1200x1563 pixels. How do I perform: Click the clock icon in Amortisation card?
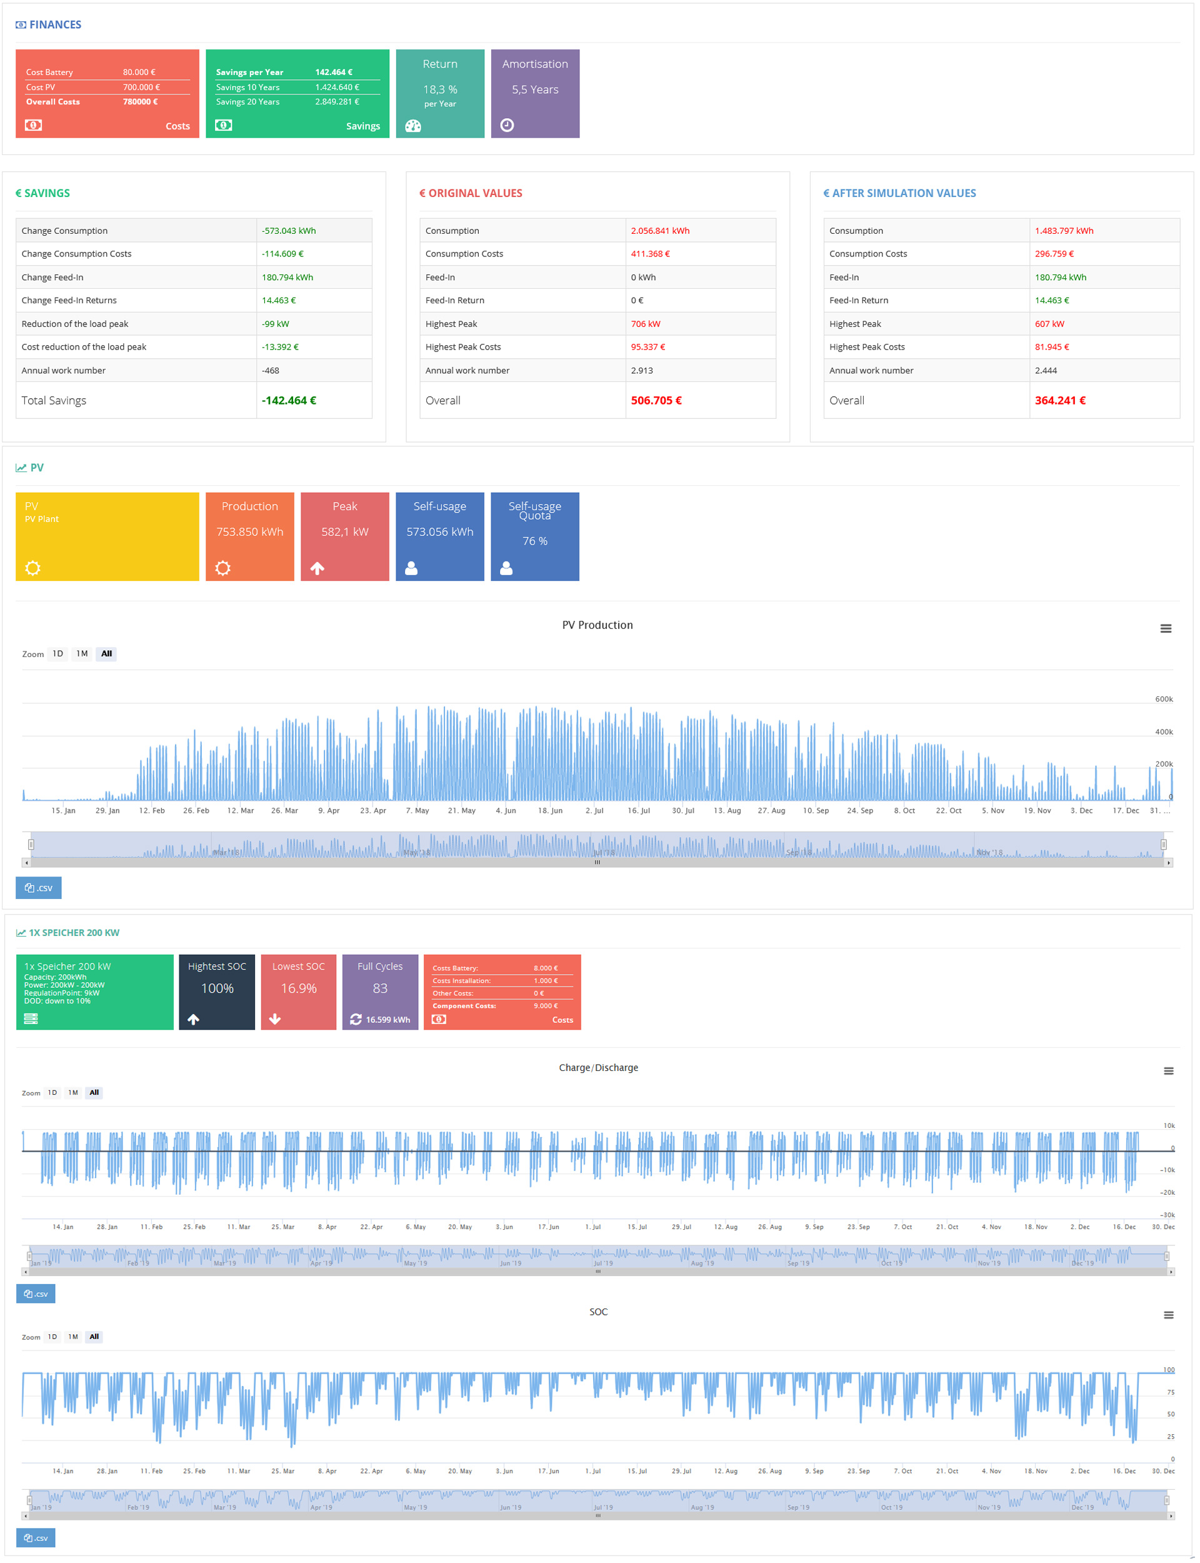click(507, 125)
